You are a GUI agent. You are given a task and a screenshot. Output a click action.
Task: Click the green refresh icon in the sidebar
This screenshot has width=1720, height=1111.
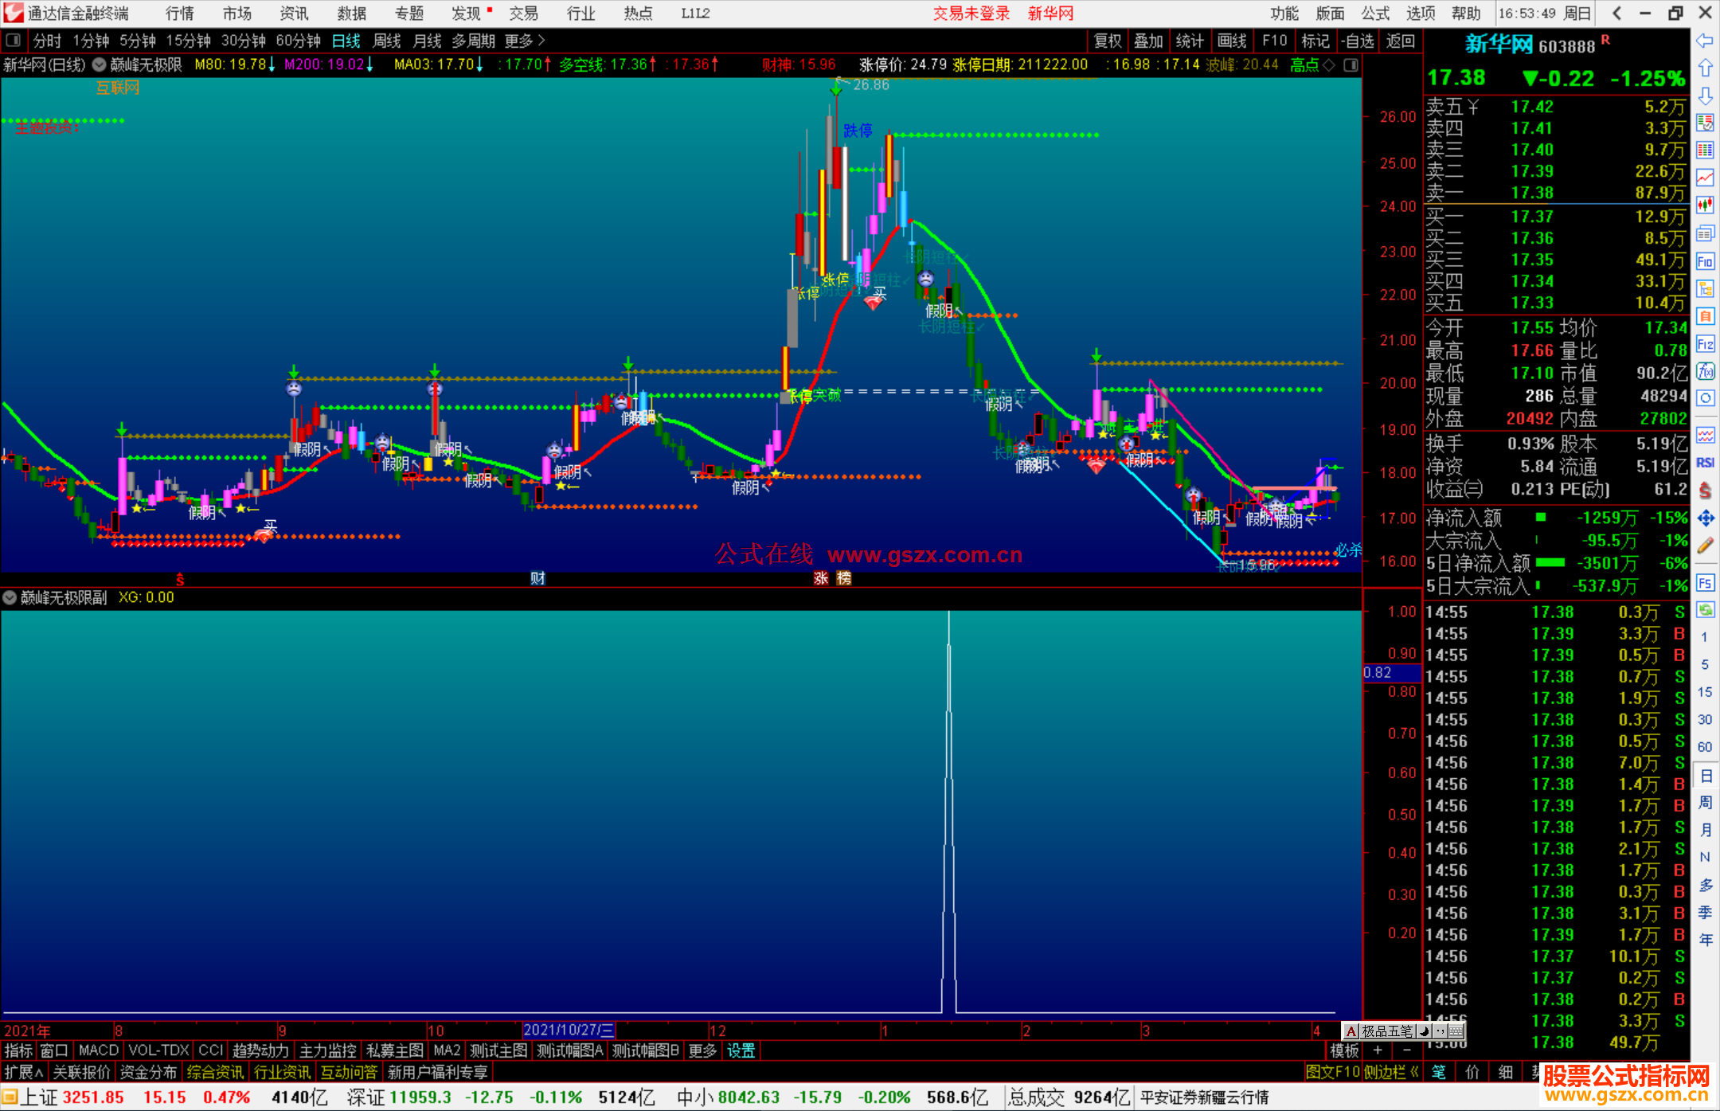click(1705, 610)
